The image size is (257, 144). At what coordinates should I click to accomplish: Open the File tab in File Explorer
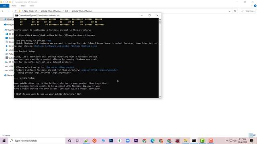click(4, 6)
